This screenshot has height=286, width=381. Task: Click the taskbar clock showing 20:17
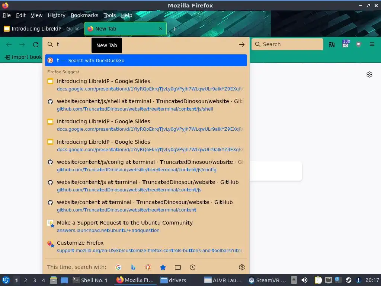(x=372, y=280)
